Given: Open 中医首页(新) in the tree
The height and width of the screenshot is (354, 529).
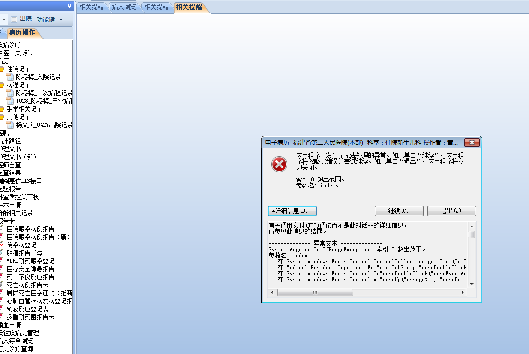Looking at the screenshot, I should (x=16, y=53).
